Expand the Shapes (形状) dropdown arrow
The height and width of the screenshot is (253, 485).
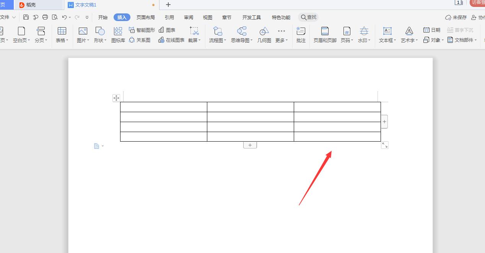pyautogui.click(x=106, y=41)
